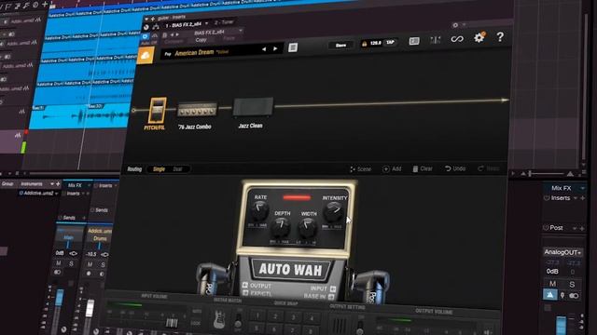Select the PITCH/FIL pedal in signal chain
Screen dimensions: 597x335
click(157, 111)
